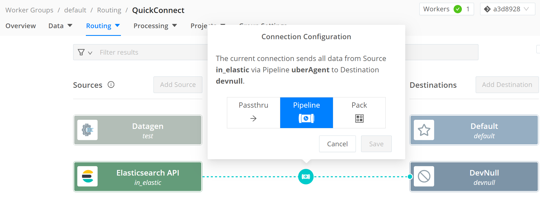Screen dimensions: 540x199
Task: Select the Passthru connection option
Action: coord(253,113)
